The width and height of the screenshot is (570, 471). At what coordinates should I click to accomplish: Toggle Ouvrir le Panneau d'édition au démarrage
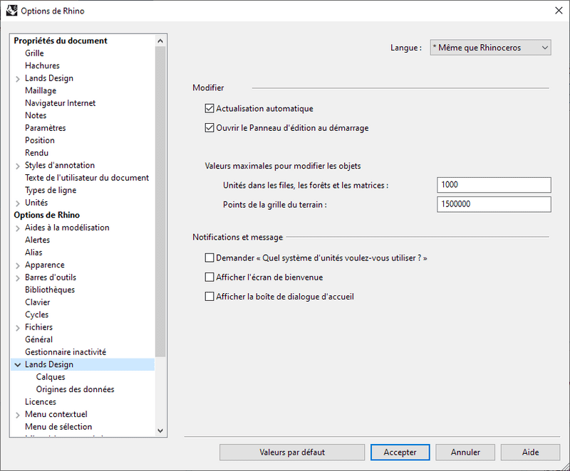point(209,129)
